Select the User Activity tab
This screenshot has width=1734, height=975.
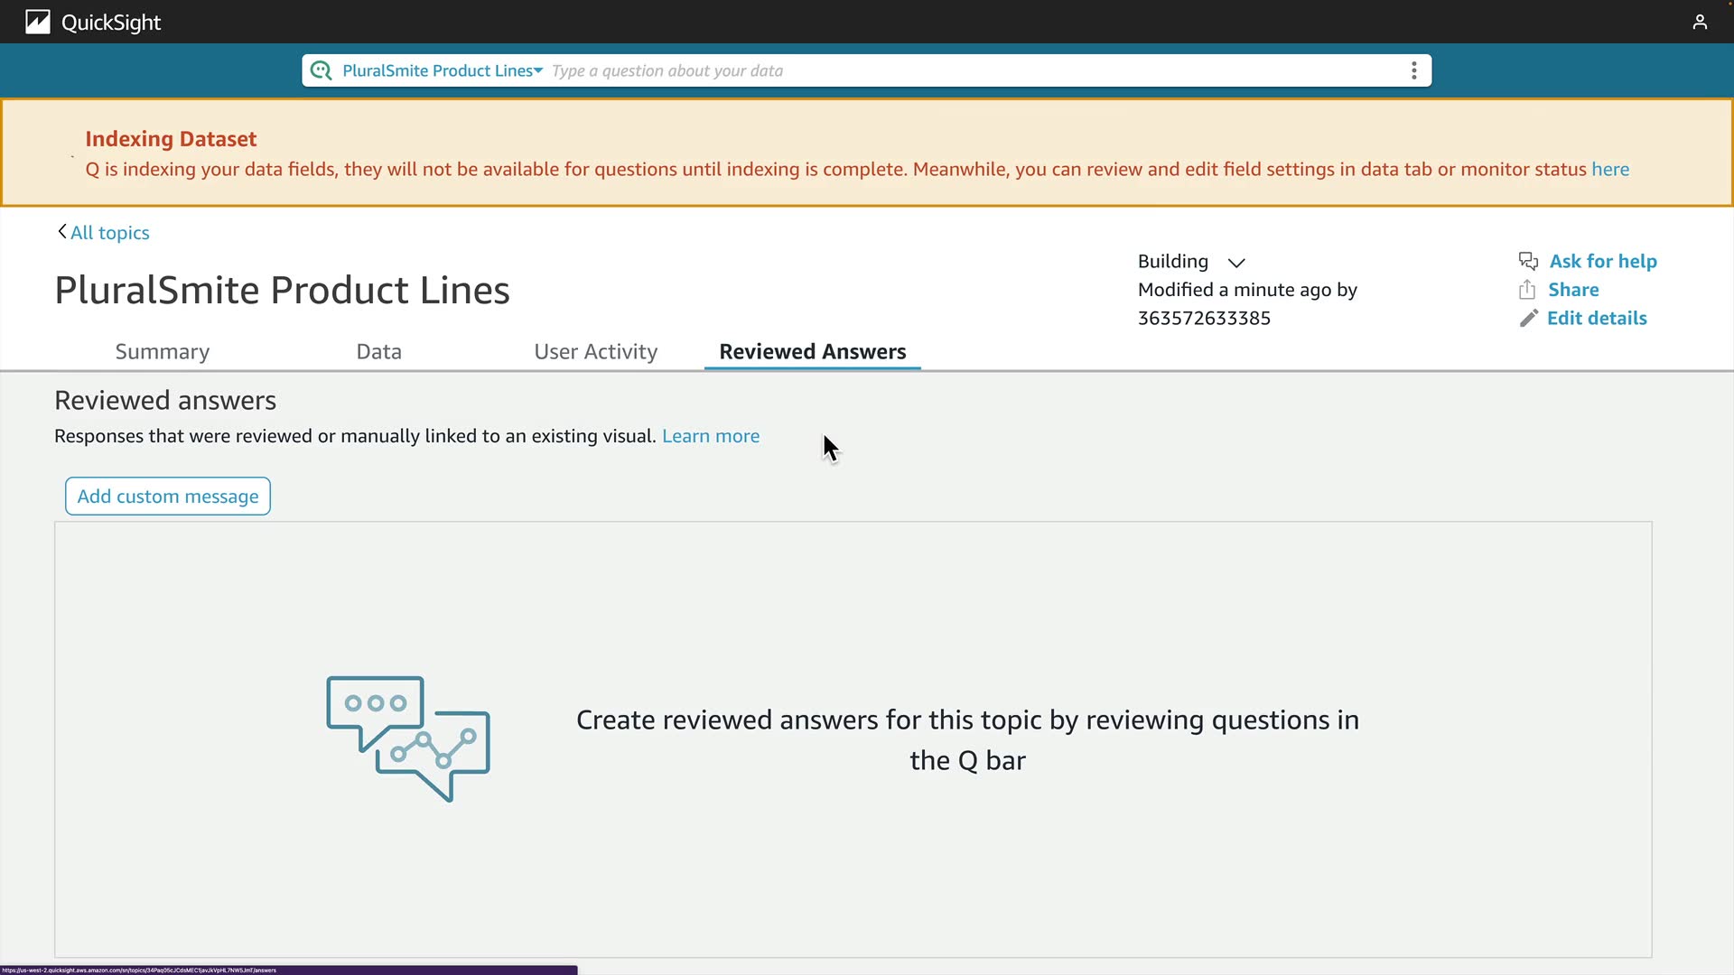pyautogui.click(x=595, y=351)
